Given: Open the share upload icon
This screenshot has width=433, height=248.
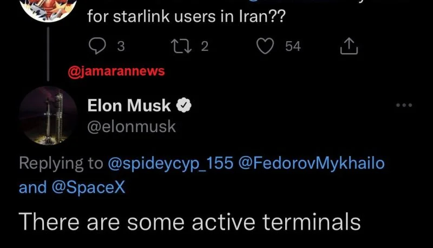Looking at the screenshot, I should pyautogui.click(x=349, y=46).
